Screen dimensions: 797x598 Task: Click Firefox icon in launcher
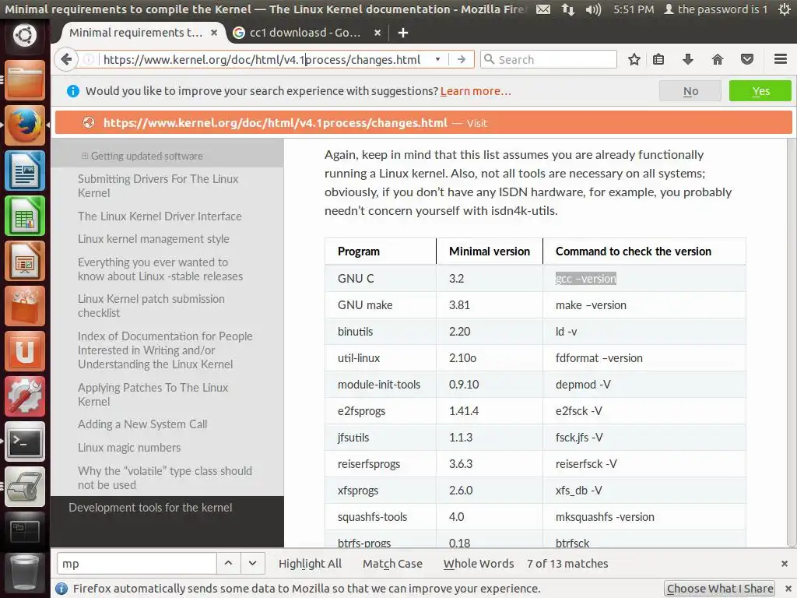[24, 125]
